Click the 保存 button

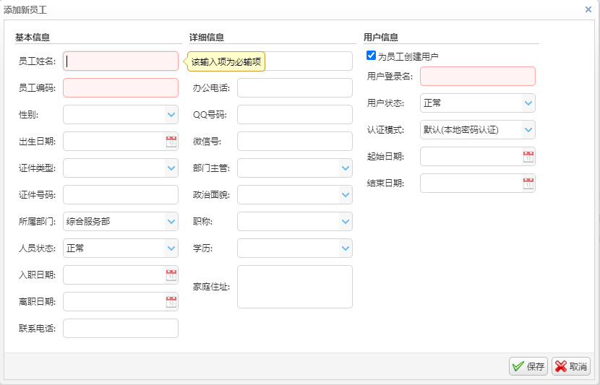click(x=528, y=366)
